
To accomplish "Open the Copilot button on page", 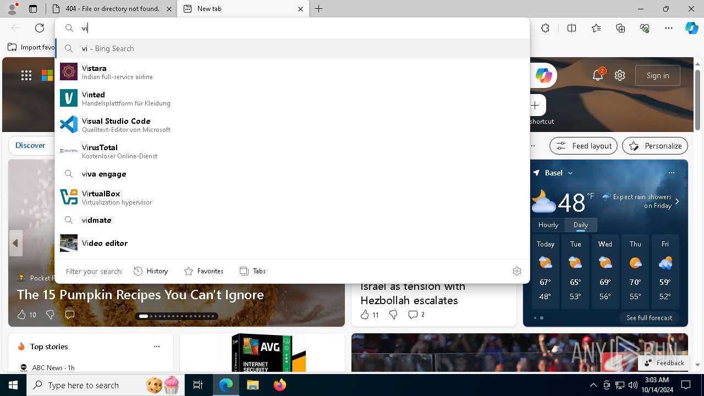I will point(543,75).
